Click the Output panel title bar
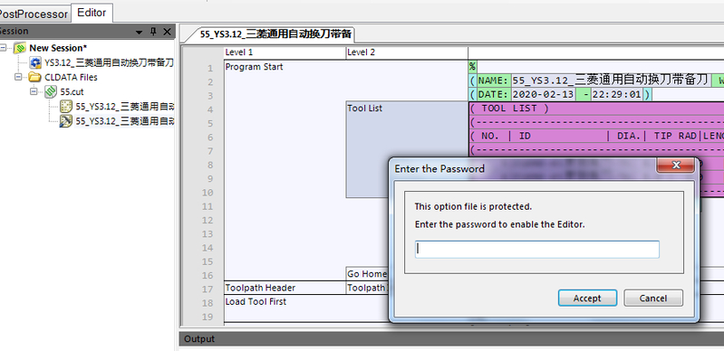 pos(451,339)
